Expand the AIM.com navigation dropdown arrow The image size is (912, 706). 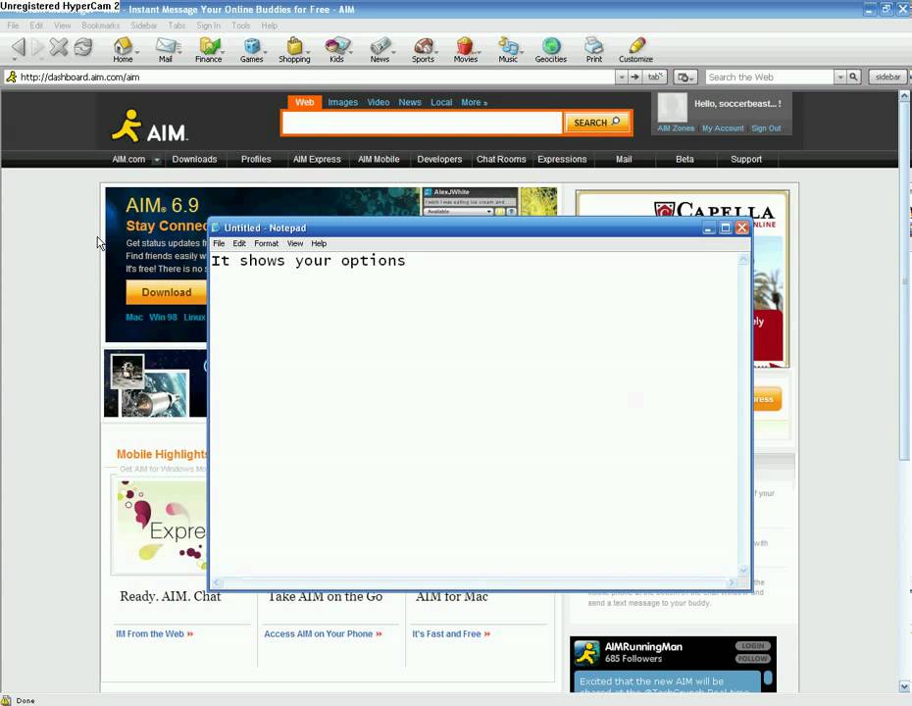(x=157, y=160)
